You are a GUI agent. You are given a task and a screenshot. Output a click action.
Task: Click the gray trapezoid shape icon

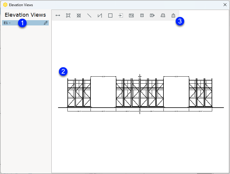(x=163, y=15)
